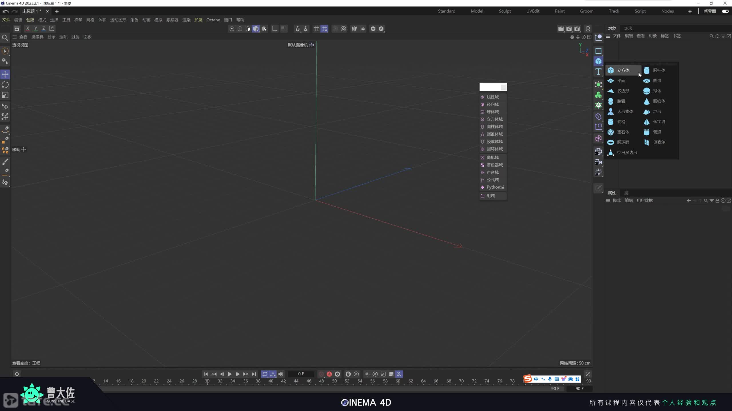Open the Object Manager hamburger menu
The height and width of the screenshot is (411, 732).
click(608, 36)
